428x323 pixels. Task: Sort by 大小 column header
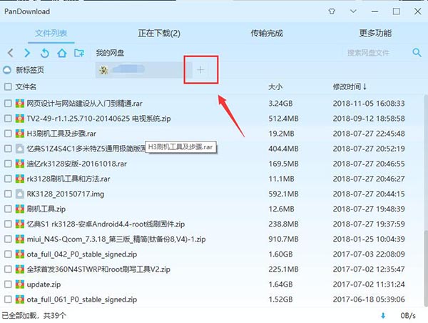[275, 86]
